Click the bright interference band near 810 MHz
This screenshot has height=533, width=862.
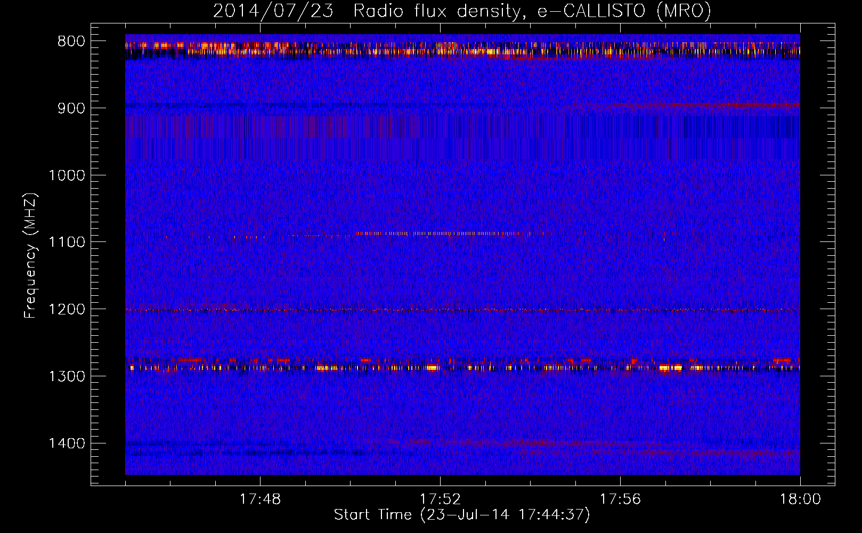click(462, 50)
